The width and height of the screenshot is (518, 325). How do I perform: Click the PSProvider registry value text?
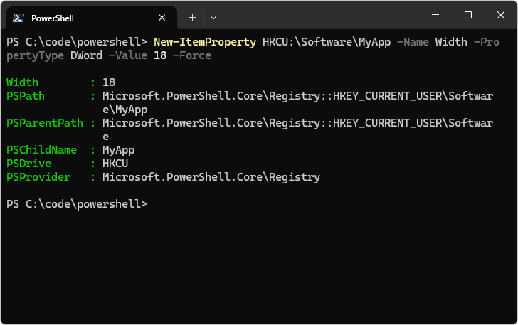click(x=211, y=177)
